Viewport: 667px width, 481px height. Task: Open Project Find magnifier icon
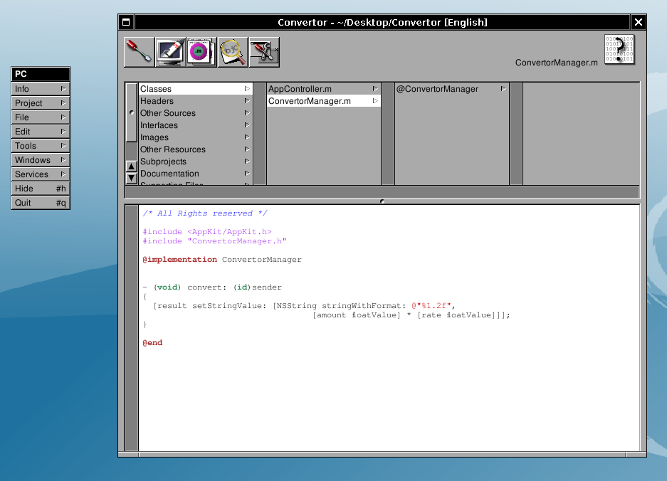click(233, 52)
